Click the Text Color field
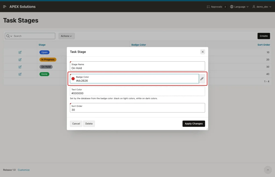This screenshot has height=177, width=275. (x=137, y=91)
